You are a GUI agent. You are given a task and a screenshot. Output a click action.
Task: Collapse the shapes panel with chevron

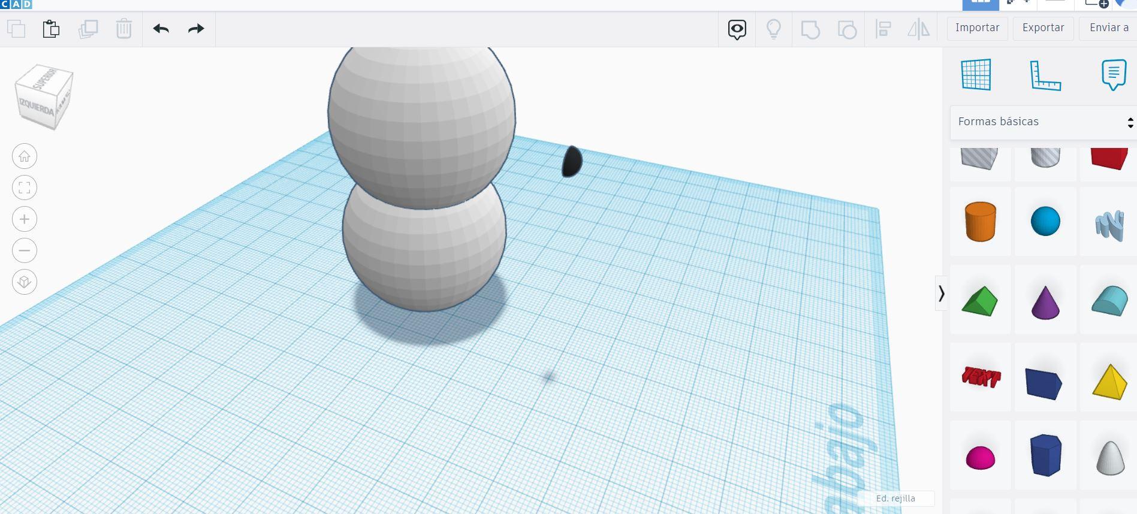941,294
